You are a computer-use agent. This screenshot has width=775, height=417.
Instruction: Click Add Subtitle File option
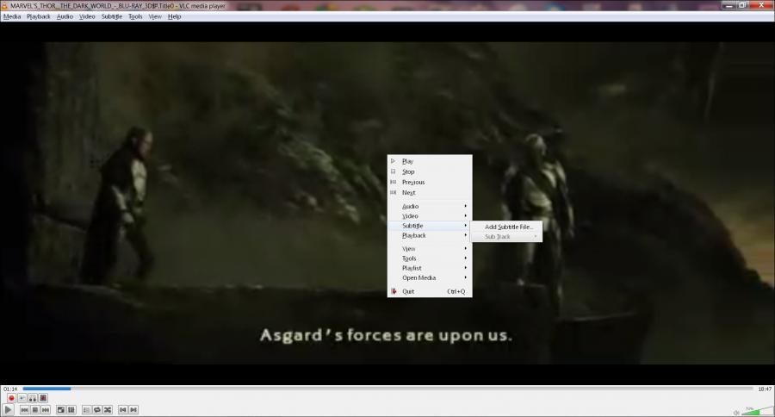tap(506, 227)
